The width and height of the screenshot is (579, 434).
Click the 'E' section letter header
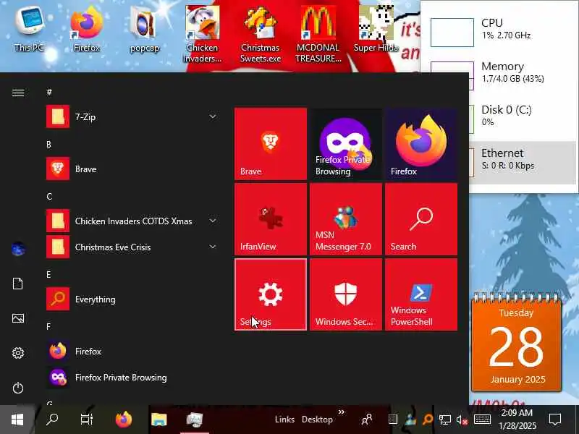click(48, 275)
